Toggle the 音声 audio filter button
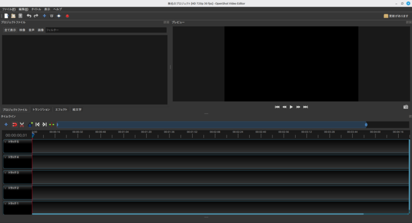The width and height of the screenshot is (412, 223). tap(31, 30)
